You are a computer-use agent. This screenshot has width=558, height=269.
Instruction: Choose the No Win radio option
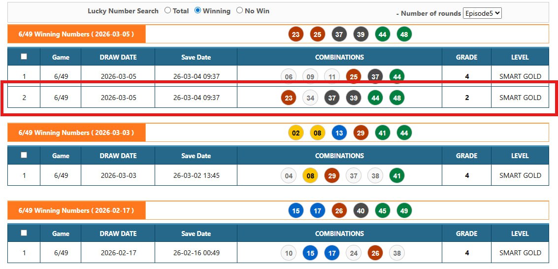pos(240,10)
